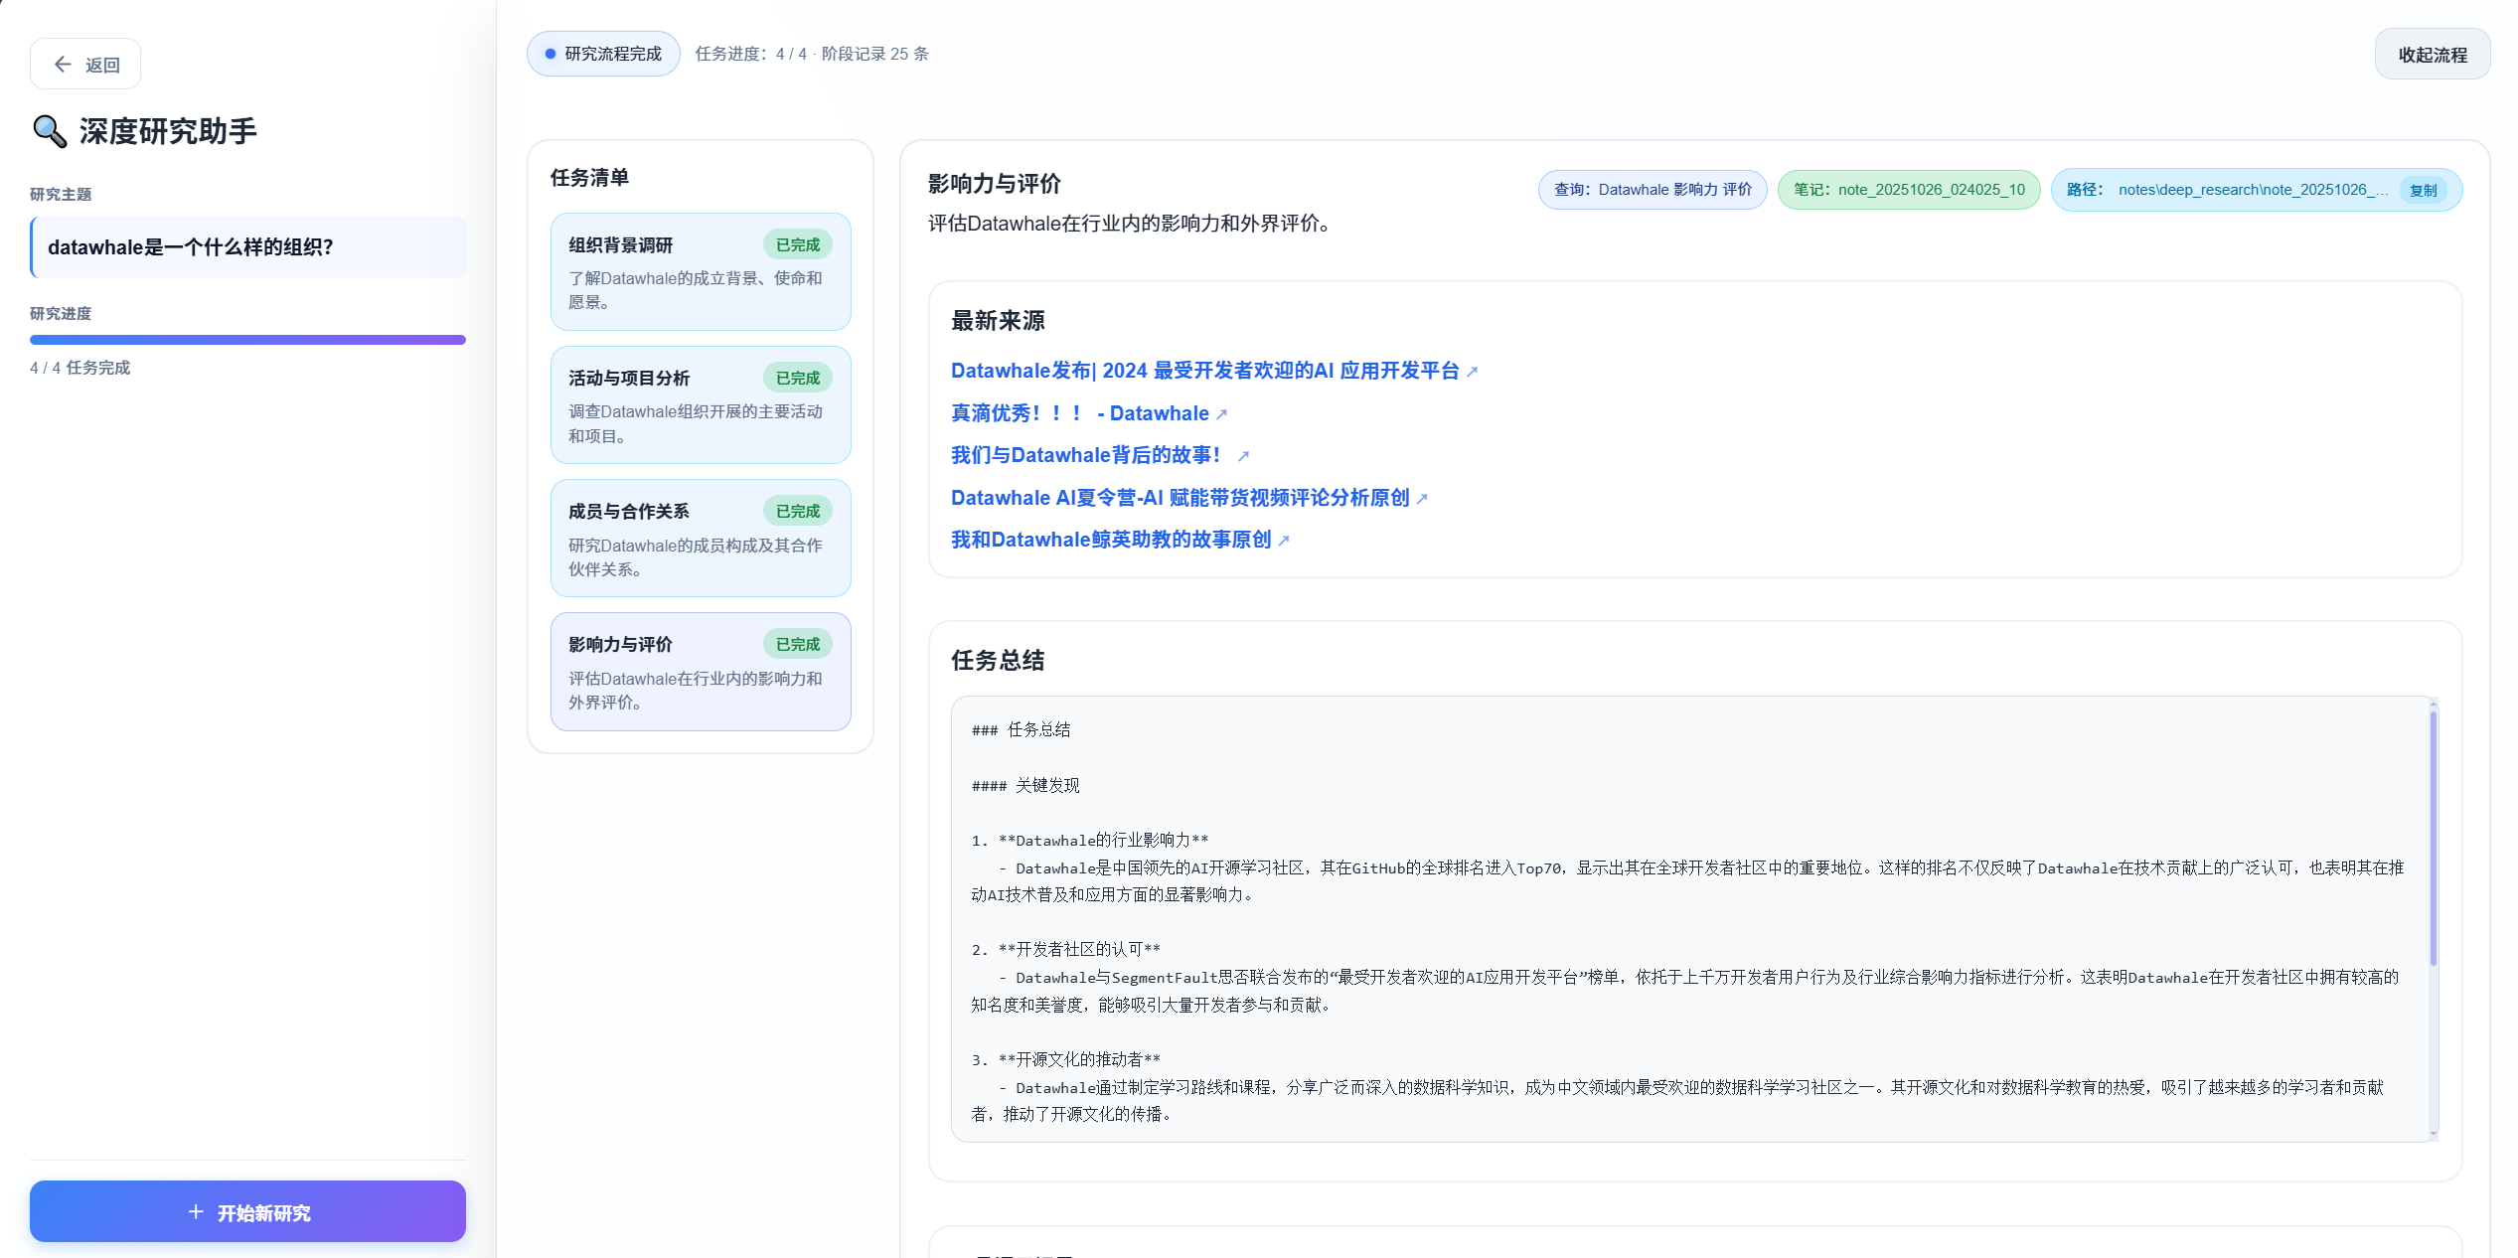The width and height of the screenshot is (2518, 1258).
Task: Click external arrow after 真滴优秀 - Datawhale
Action: pos(1222,414)
